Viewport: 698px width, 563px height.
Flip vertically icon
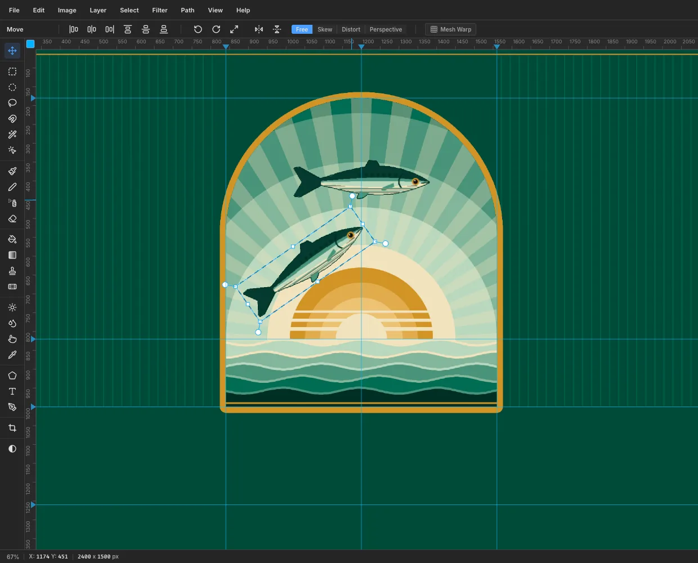pos(277,29)
